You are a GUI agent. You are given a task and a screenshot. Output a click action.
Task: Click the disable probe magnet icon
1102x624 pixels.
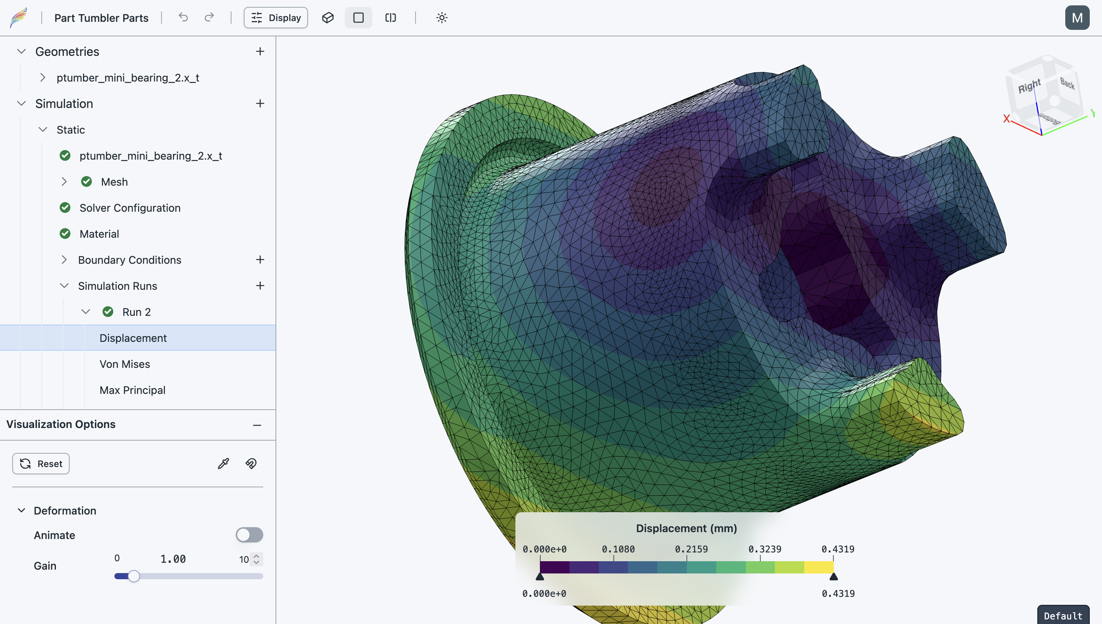(251, 463)
